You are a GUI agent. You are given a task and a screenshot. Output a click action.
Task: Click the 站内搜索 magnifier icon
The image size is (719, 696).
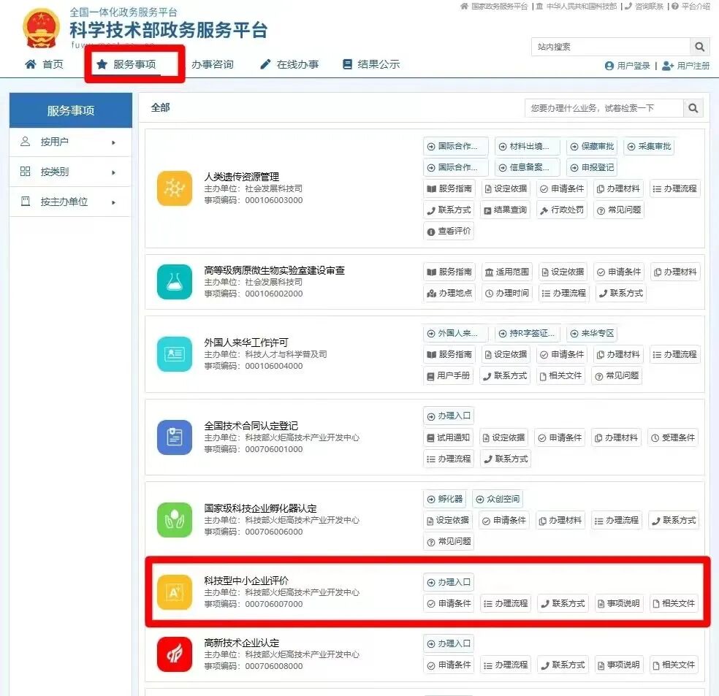pyautogui.click(x=699, y=46)
